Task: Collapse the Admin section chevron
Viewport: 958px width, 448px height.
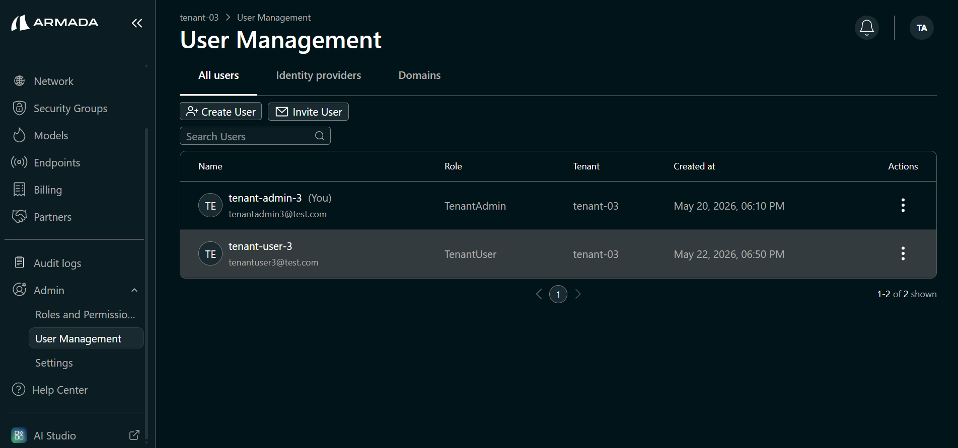Action: tap(134, 290)
